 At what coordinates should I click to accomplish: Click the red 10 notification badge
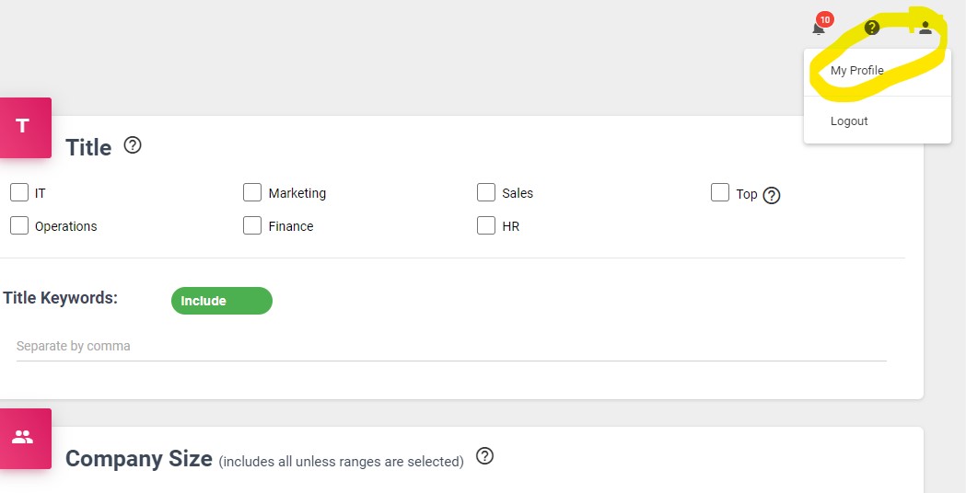click(825, 19)
